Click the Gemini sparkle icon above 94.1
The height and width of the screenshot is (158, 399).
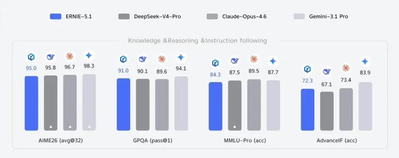pos(181,58)
